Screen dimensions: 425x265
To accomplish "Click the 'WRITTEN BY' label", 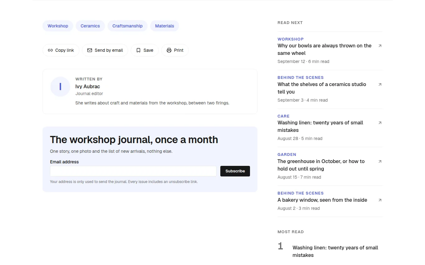I will pyautogui.click(x=89, y=79).
